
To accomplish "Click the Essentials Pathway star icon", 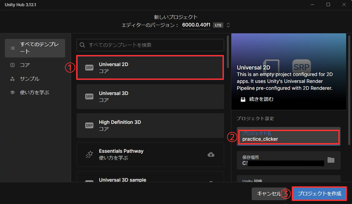I will [x=89, y=154].
